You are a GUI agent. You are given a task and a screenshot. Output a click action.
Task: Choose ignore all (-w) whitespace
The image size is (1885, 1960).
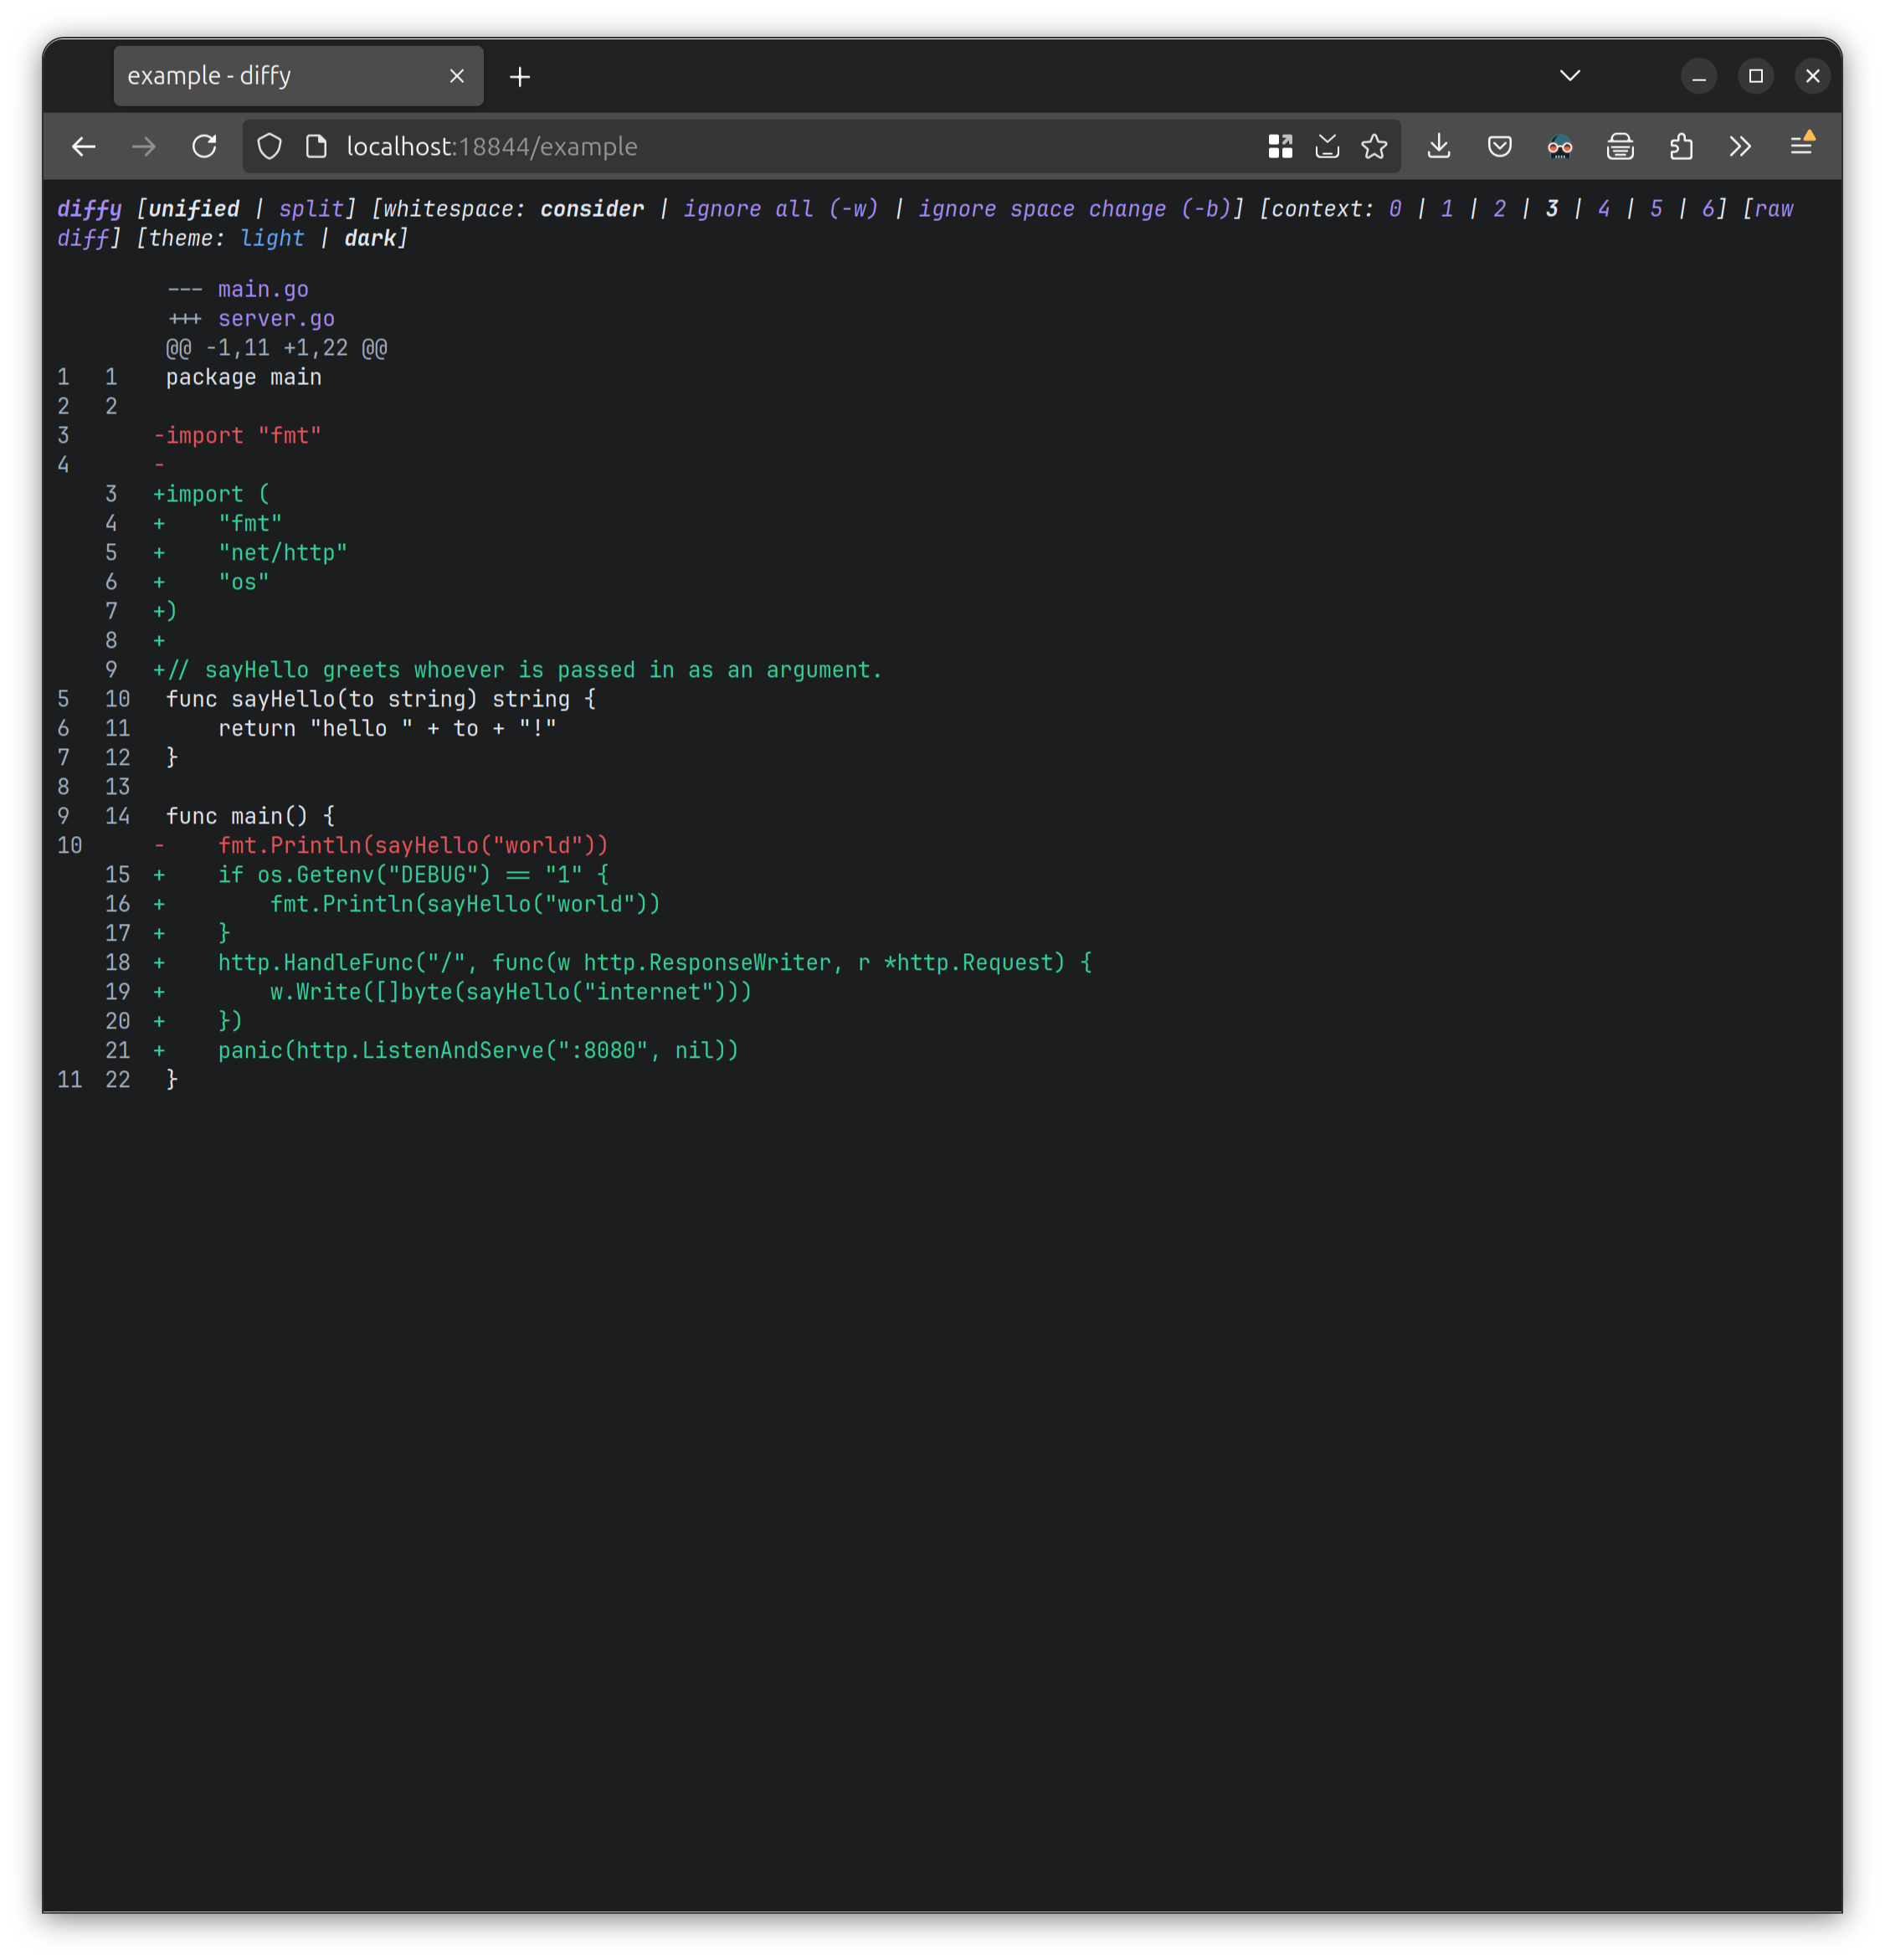781,209
